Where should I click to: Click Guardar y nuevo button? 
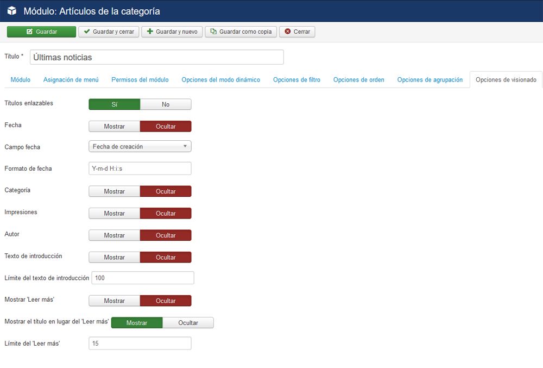pyautogui.click(x=172, y=32)
